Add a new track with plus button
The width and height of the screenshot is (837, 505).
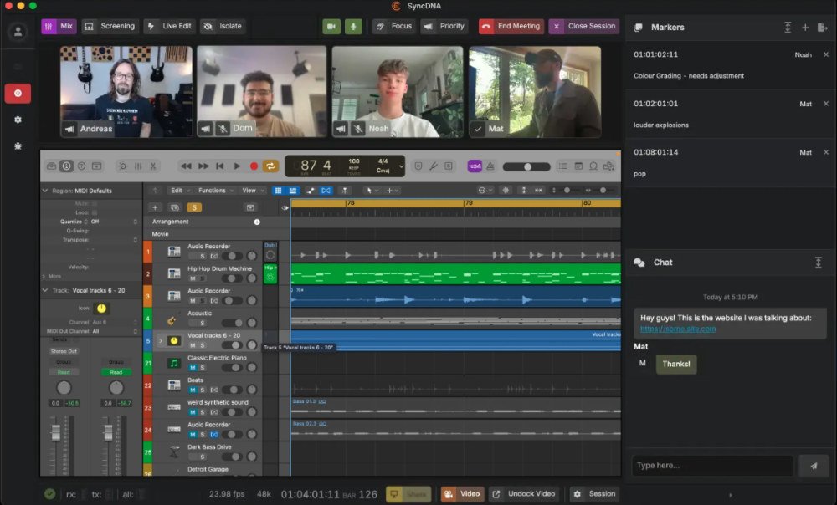tap(155, 207)
